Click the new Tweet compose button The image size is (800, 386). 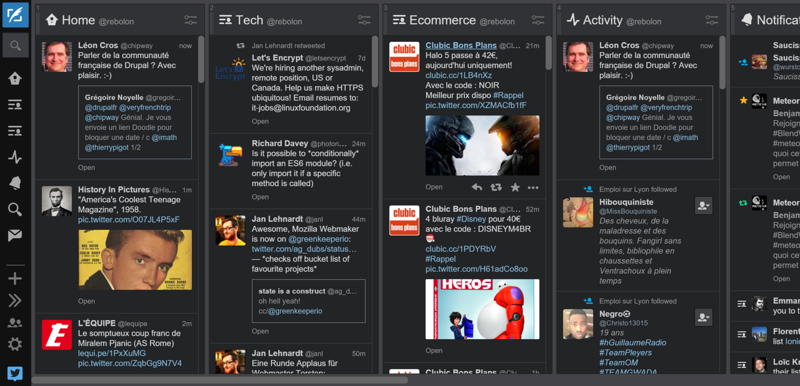tap(15, 15)
